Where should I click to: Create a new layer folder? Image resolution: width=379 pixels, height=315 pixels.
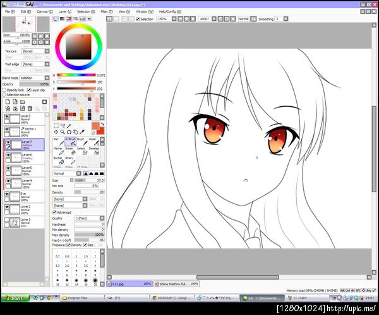[x=23, y=102]
